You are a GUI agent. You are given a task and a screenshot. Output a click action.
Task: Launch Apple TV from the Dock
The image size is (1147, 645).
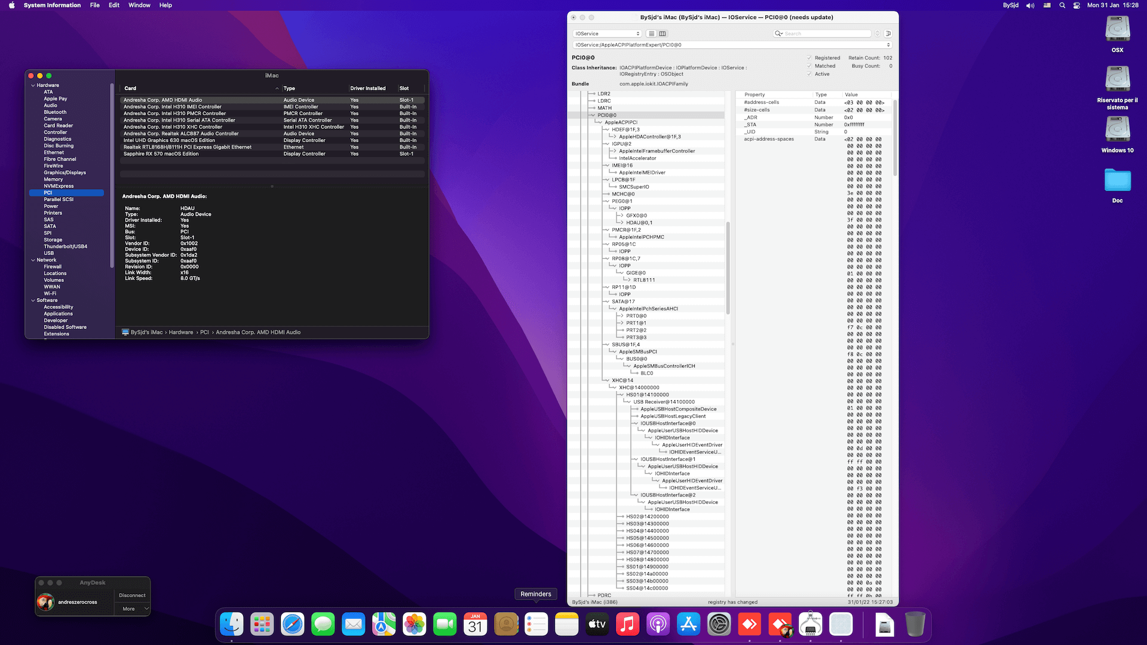[x=597, y=625]
